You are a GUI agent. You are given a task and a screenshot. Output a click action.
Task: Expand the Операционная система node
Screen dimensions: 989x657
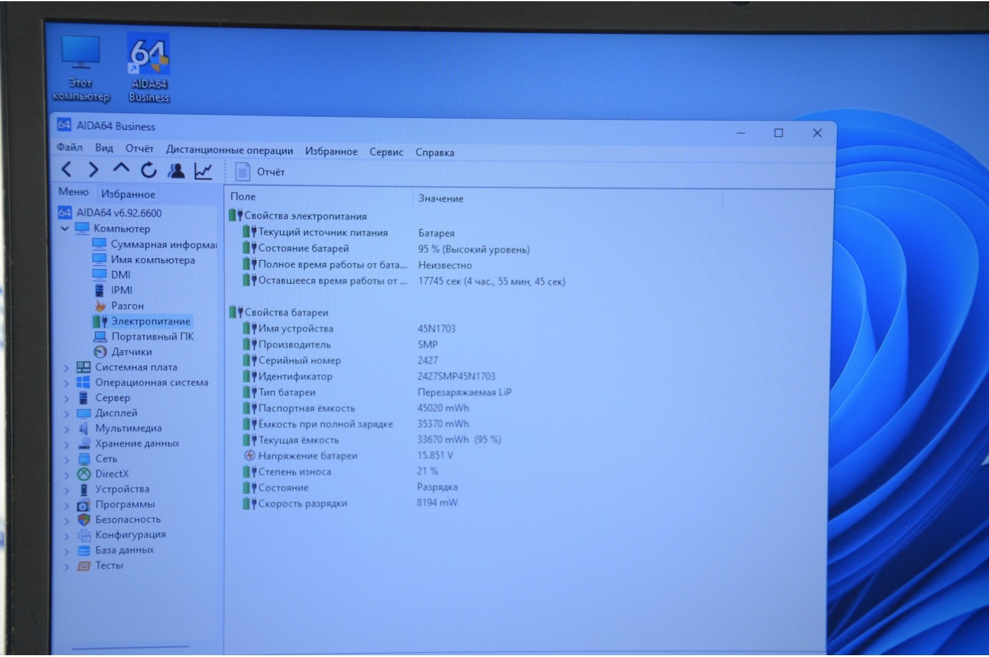[x=66, y=383]
